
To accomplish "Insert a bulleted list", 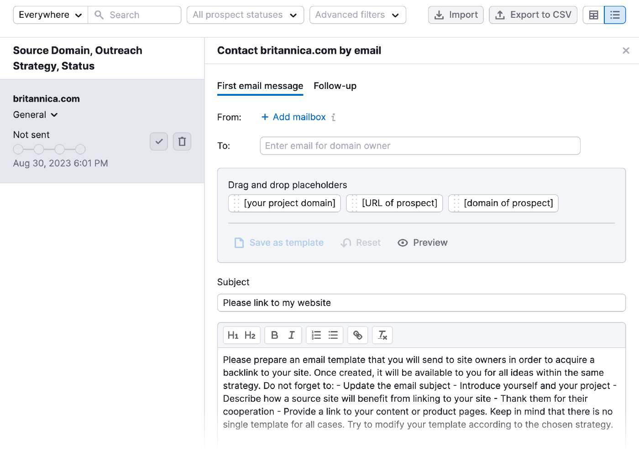I will [x=333, y=335].
